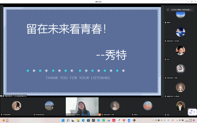
Task: Select the crescent moon avatar participant
Action: [180, 69]
